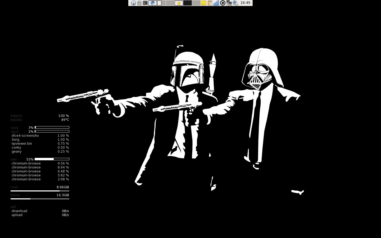This screenshot has height=238, width=381.
Task: Launch the terminal emulator icon
Action: point(145,3)
